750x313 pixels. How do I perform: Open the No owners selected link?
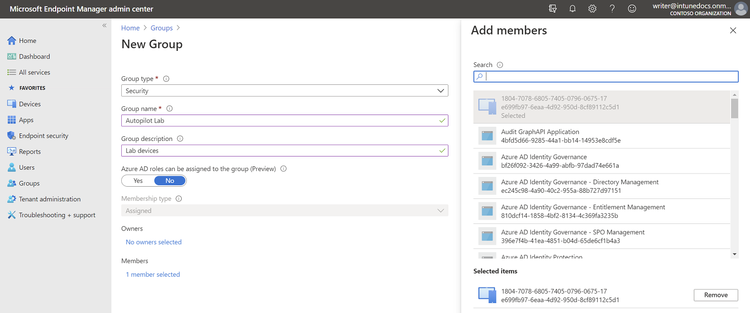pos(153,242)
